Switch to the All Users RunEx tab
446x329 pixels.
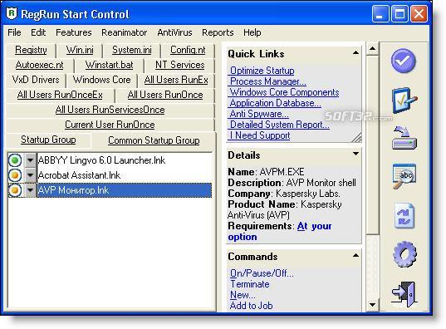176,80
